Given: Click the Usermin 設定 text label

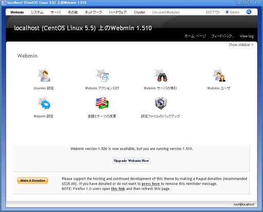Looking at the screenshot, I should tap(44, 88).
